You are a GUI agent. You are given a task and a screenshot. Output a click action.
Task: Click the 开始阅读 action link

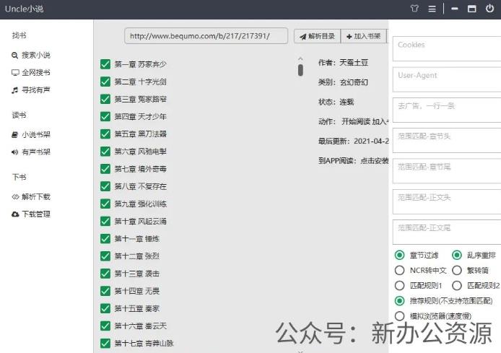[x=356, y=122]
